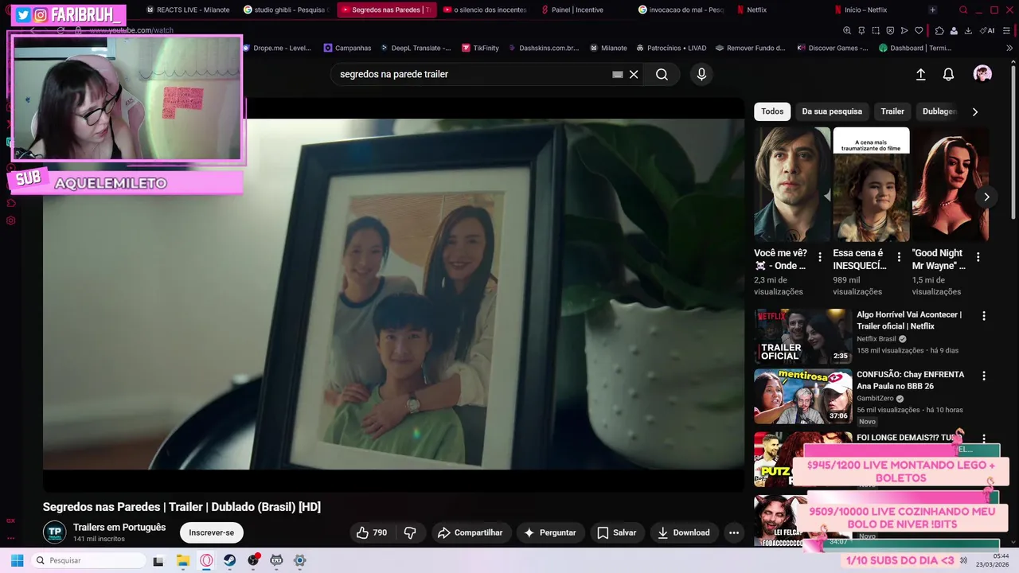
Task: Dislike the video
Action: coord(410,532)
